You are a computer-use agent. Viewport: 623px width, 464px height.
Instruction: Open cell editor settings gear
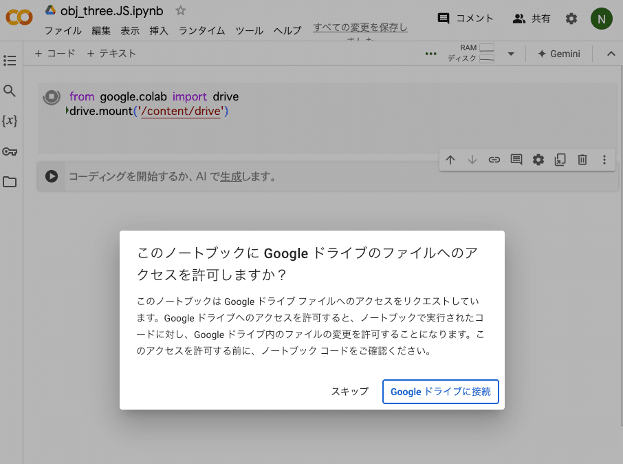[x=538, y=160]
